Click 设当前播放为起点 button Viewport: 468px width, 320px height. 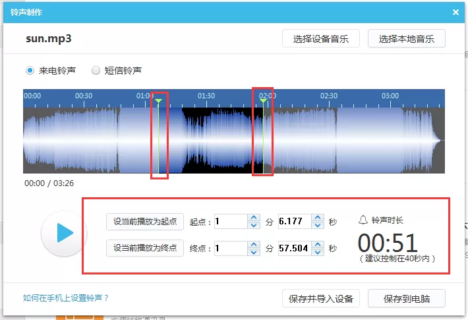[145, 222]
